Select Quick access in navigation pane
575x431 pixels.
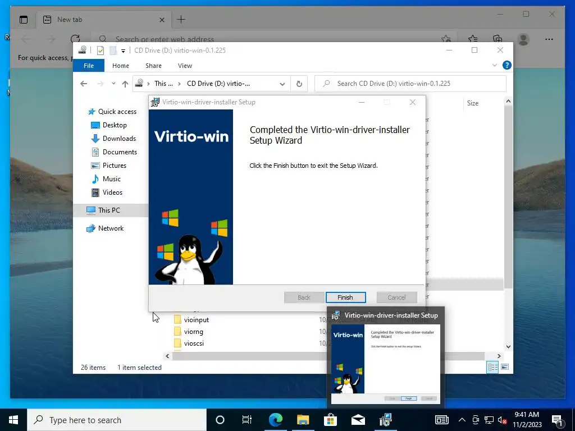(x=112, y=112)
